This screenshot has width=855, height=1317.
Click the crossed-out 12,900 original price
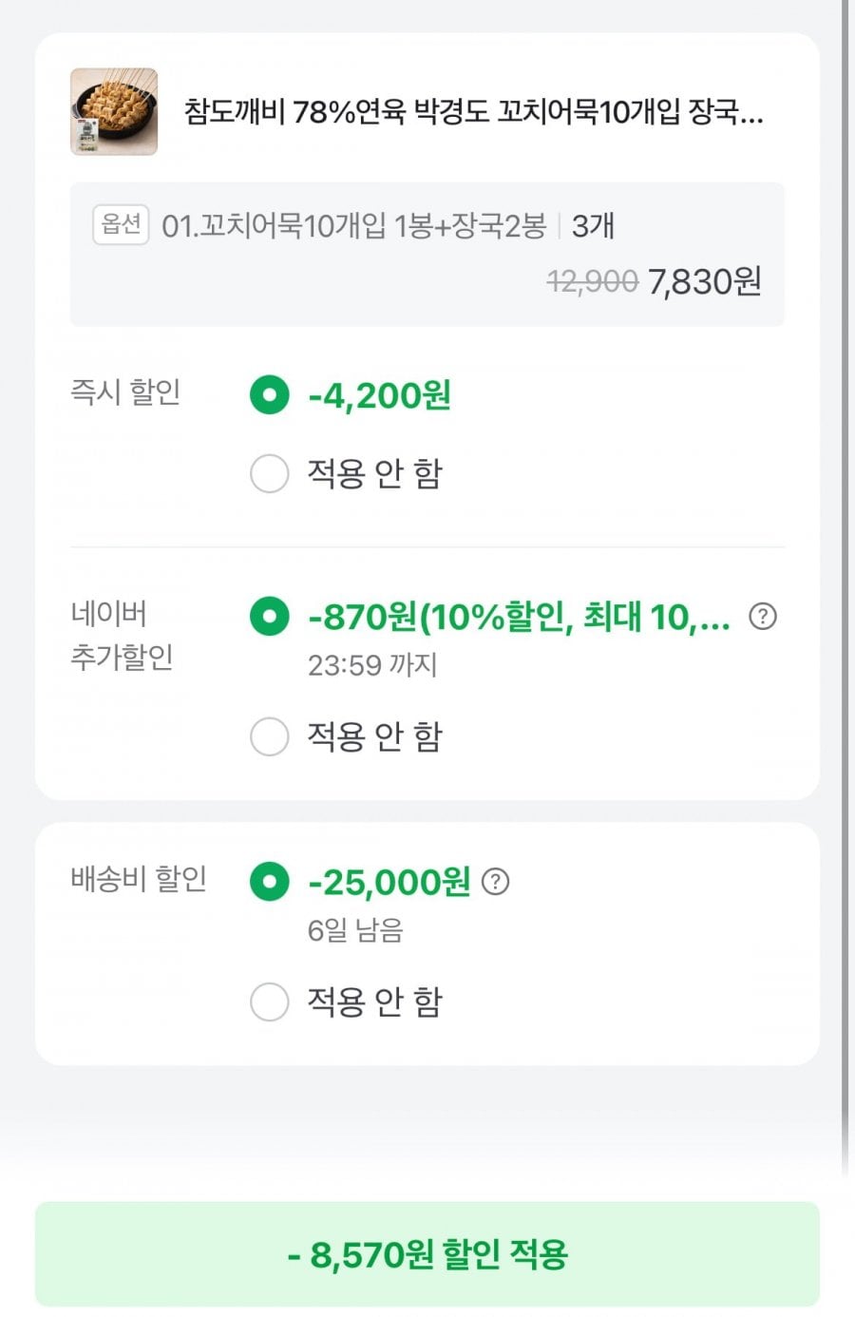592,281
